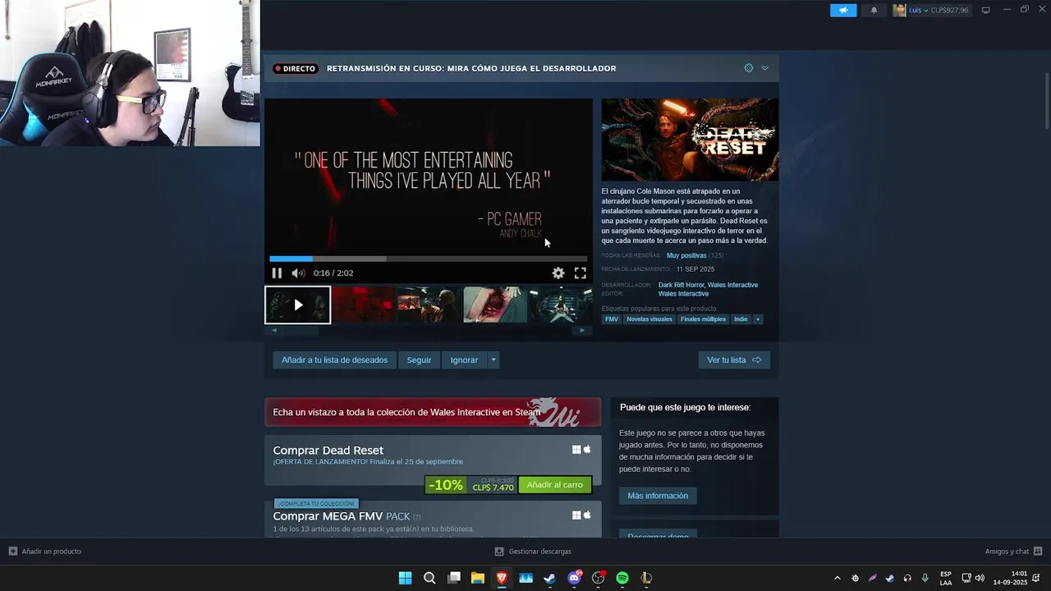Open File Explorer from taskbar
The width and height of the screenshot is (1051, 591).
coord(478,578)
